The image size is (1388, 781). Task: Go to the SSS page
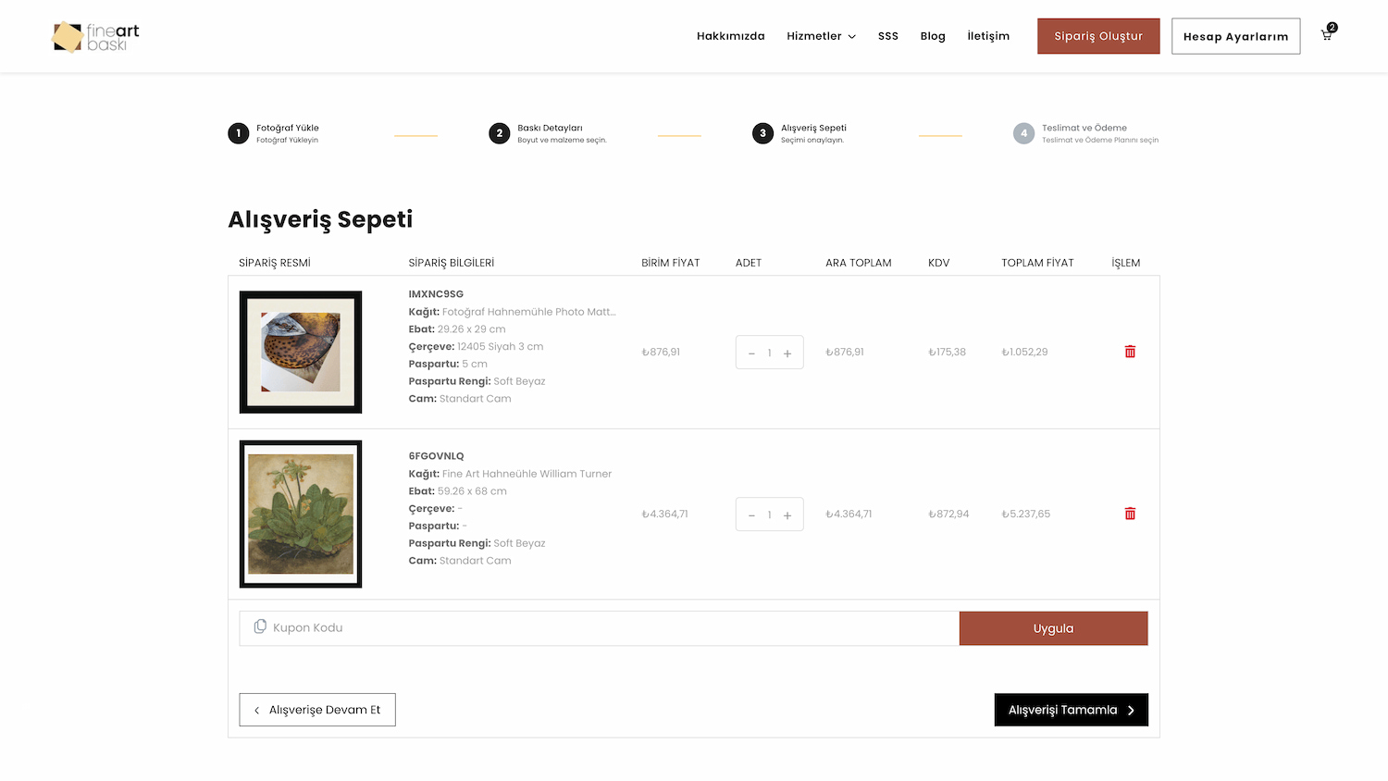click(888, 36)
